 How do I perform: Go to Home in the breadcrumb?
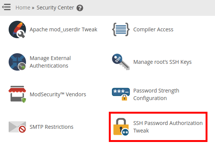[23, 8]
